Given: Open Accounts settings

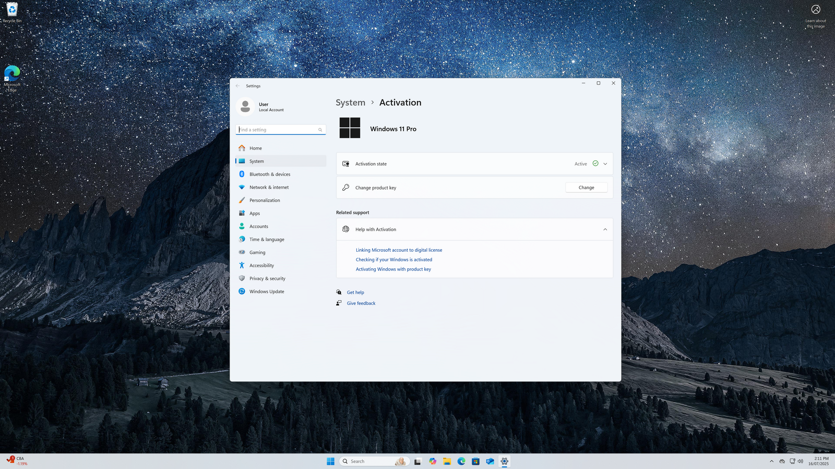Looking at the screenshot, I should [281, 226].
